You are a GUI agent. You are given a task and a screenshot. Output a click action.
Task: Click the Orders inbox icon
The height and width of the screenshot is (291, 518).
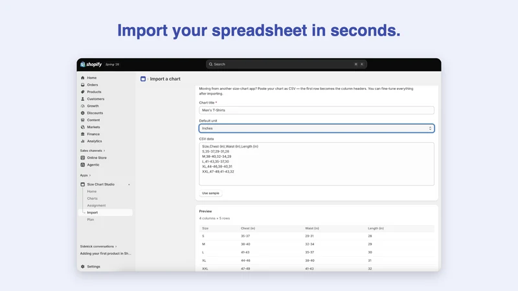click(x=83, y=85)
